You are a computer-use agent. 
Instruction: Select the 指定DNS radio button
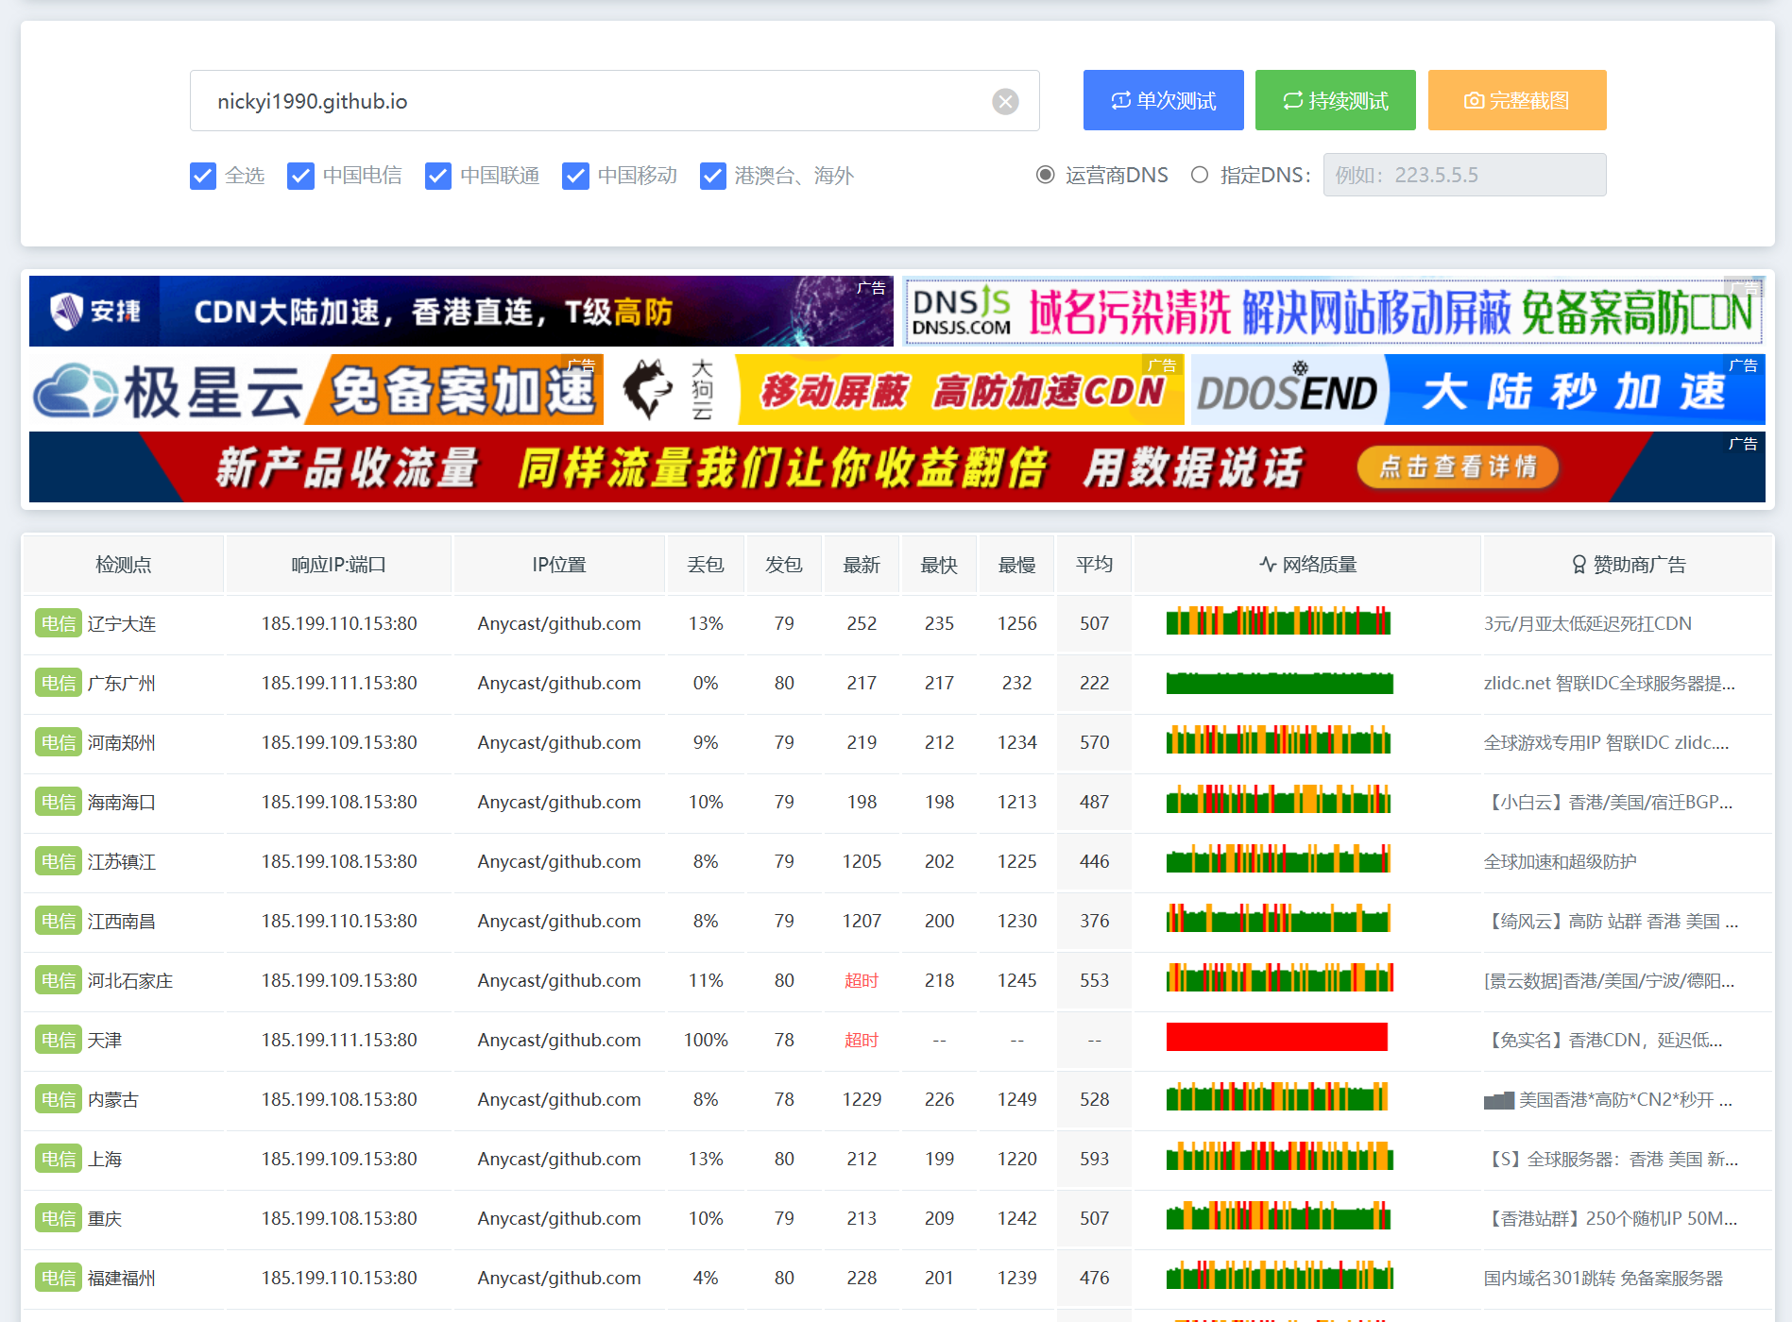click(1199, 175)
